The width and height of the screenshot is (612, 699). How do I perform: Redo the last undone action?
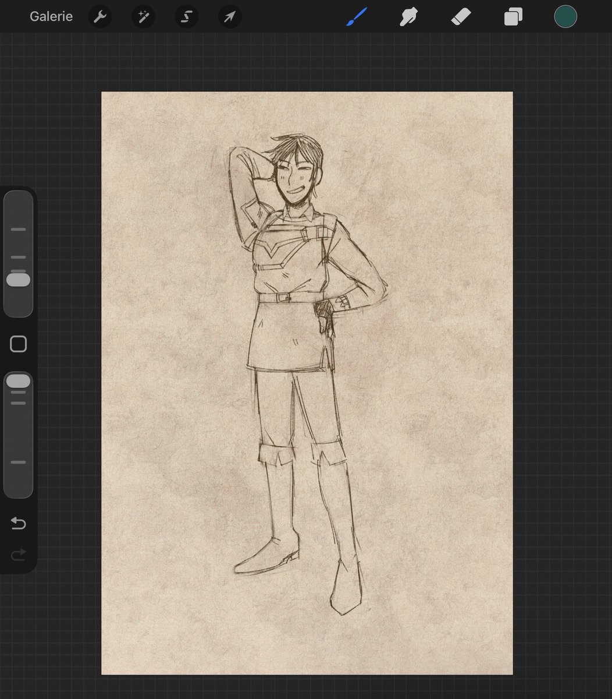(18, 555)
